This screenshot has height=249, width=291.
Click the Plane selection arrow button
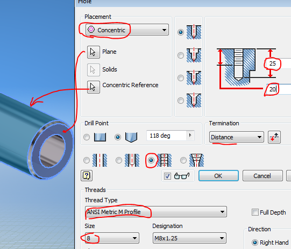(x=94, y=52)
